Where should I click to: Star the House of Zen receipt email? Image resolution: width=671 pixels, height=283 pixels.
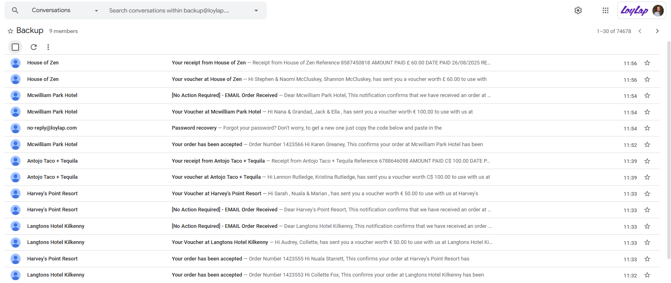coord(647,63)
